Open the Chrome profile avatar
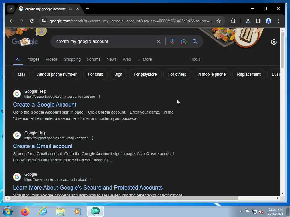Image resolution: width=290 pixels, height=217 pixels. (x=268, y=21)
